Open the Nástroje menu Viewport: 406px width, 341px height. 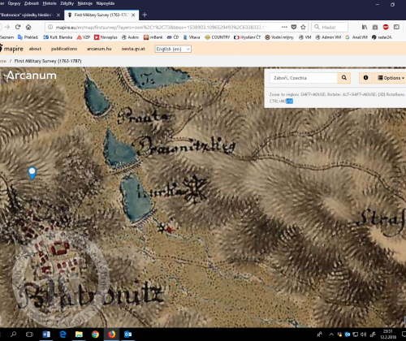coord(85,3)
